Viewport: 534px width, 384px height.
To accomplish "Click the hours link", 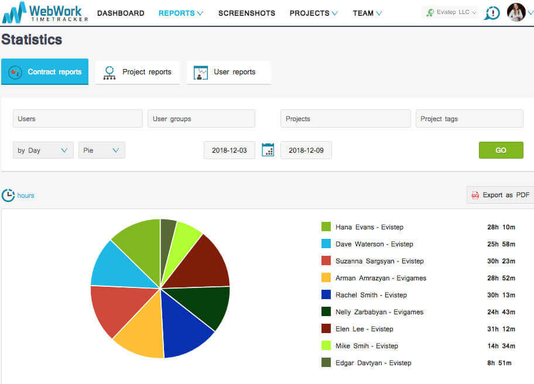I will point(26,196).
